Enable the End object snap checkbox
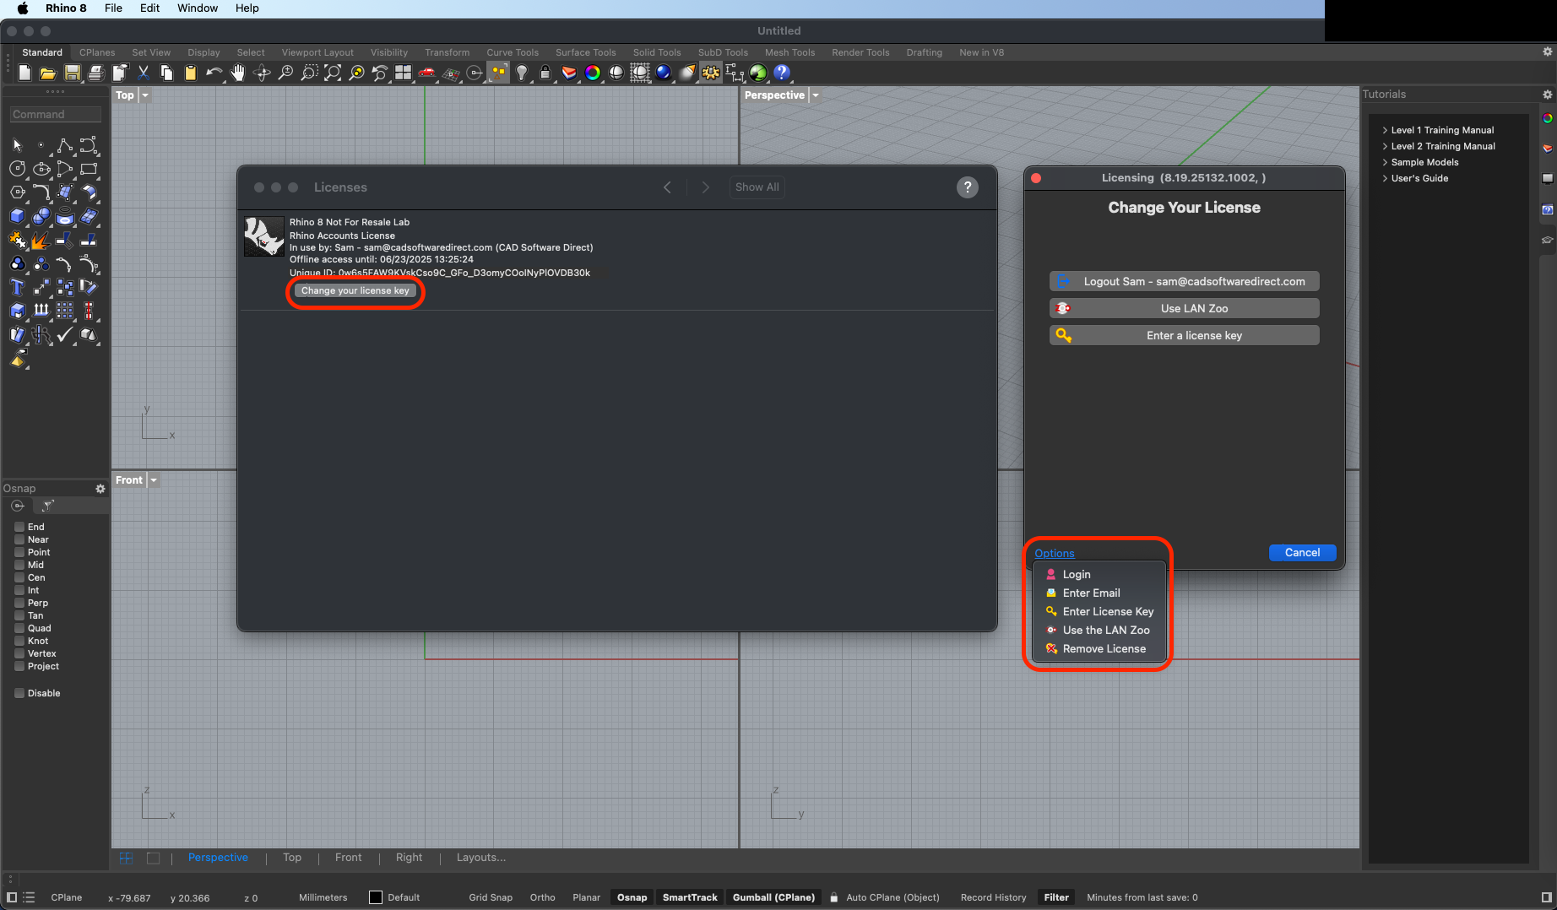1557x910 pixels. pyautogui.click(x=19, y=527)
